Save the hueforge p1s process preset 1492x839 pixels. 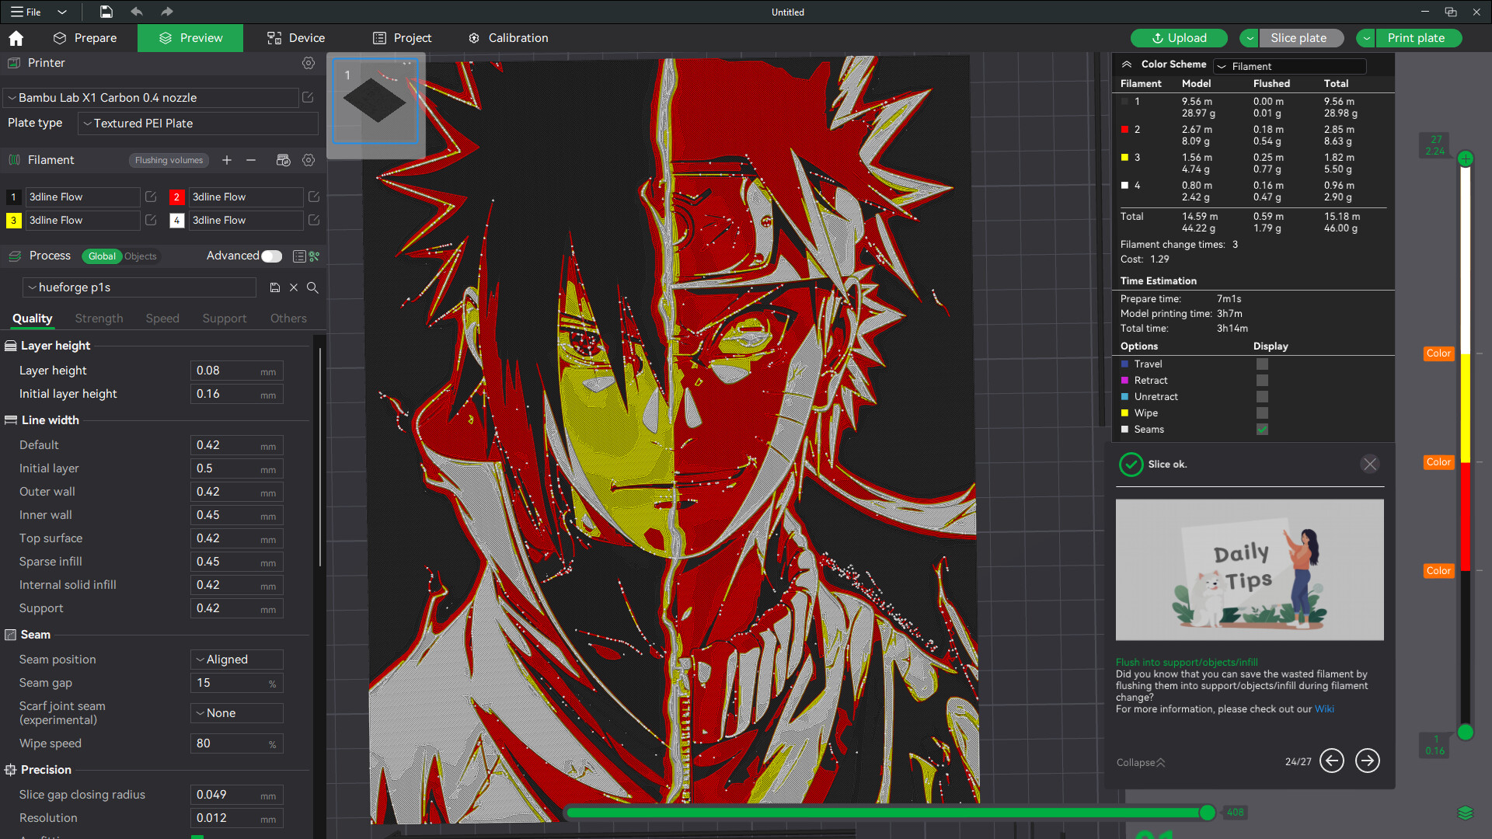pos(275,287)
